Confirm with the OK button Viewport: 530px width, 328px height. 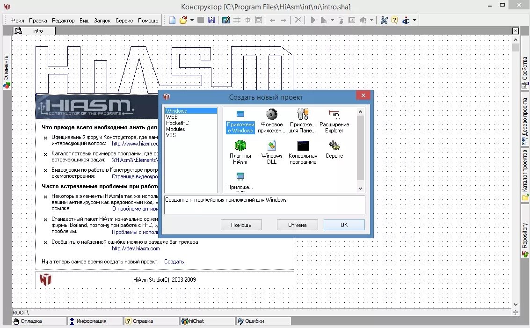tap(344, 225)
